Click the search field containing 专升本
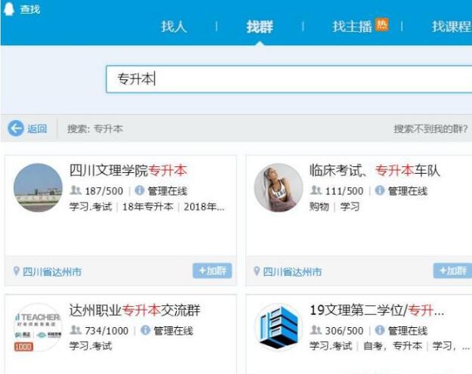 click(287, 79)
